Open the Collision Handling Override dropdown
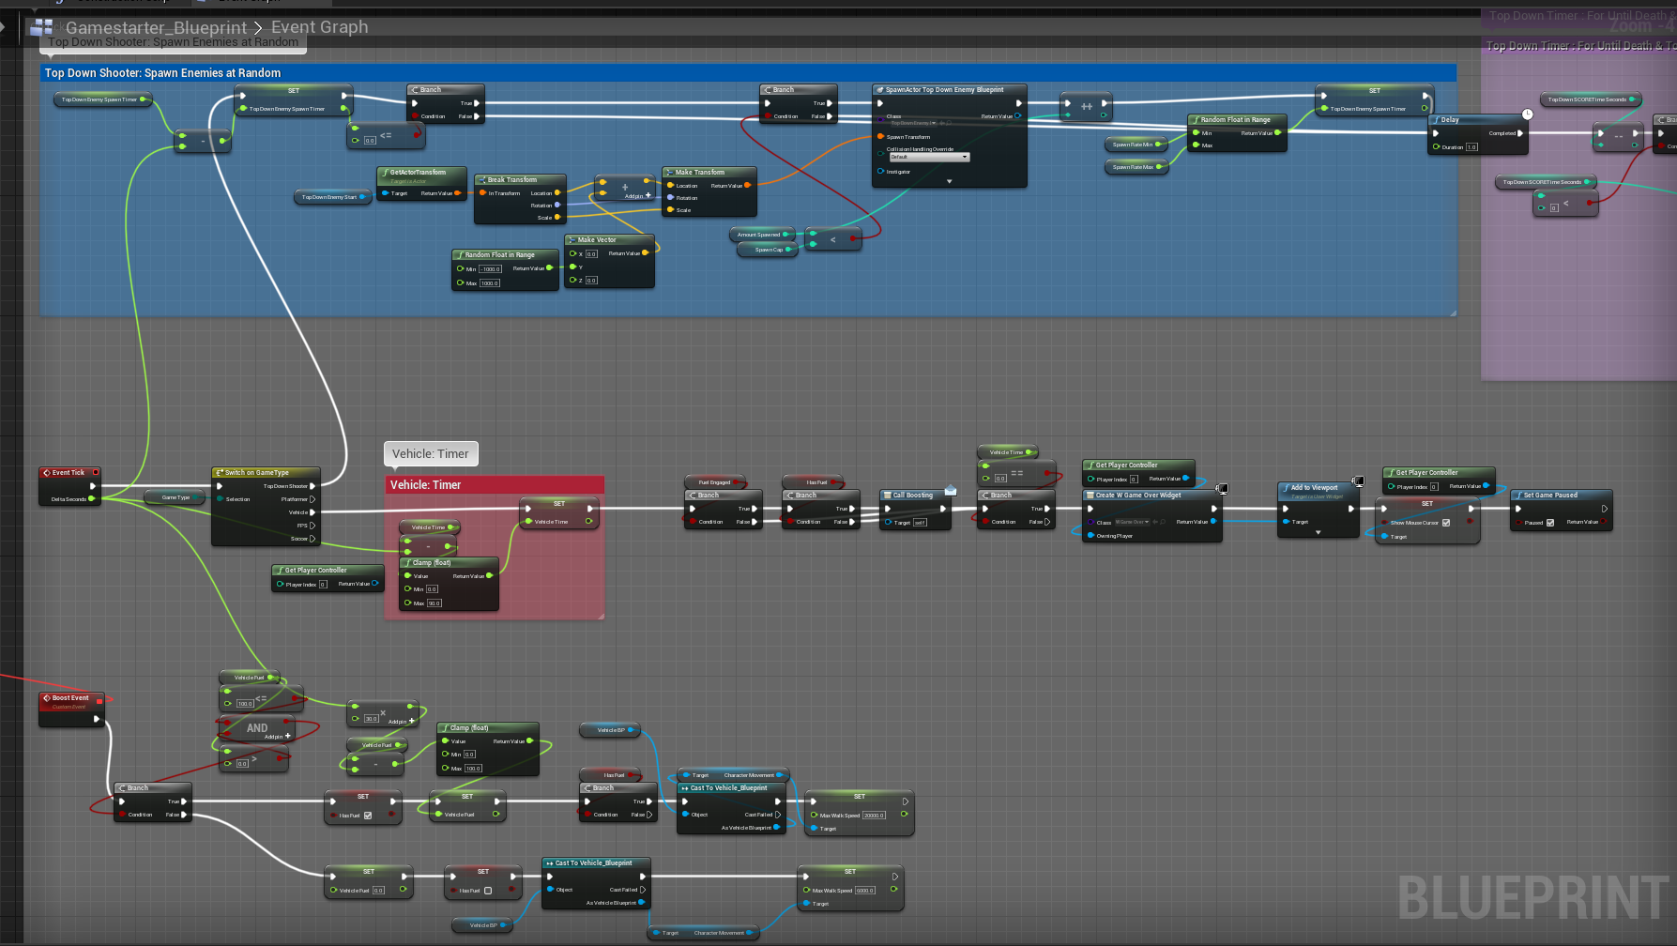 929,157
